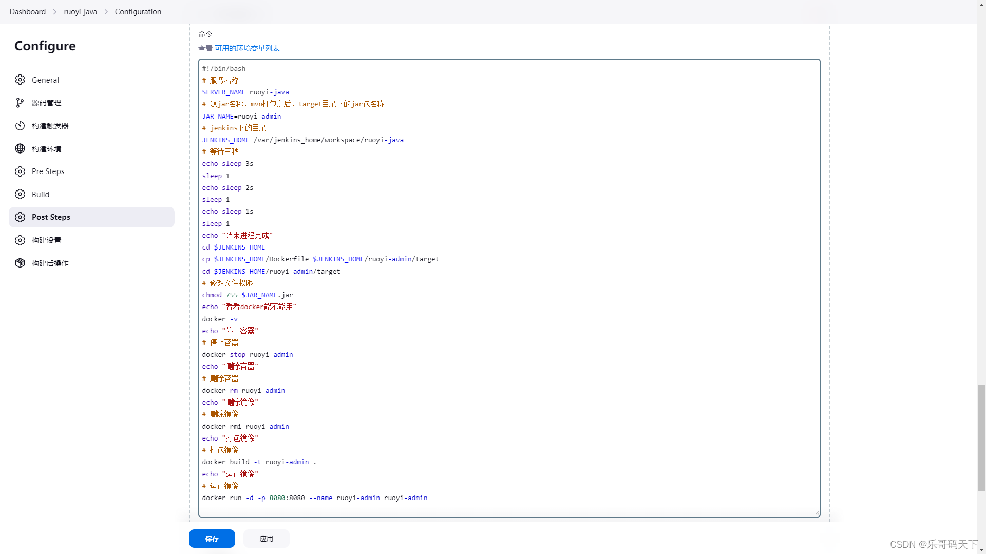The height and width of the screenshot is (554, 986).
Task: Click the 'docker run -d -p 8080:8080' line
Action: click(315, 498)
